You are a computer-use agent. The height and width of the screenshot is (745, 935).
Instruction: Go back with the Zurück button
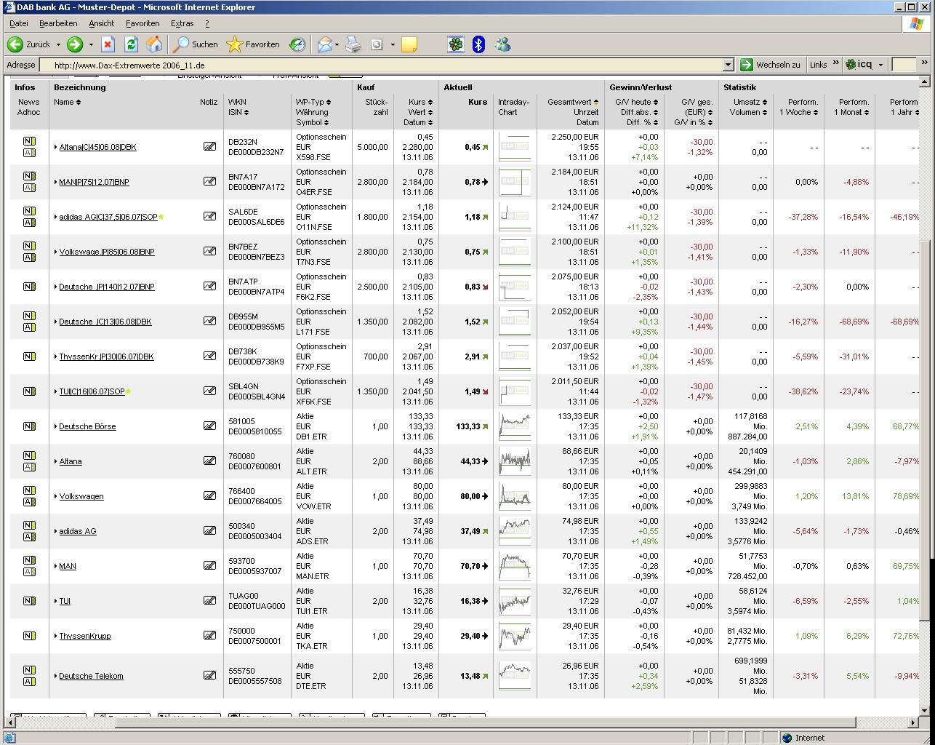point(29,44)
